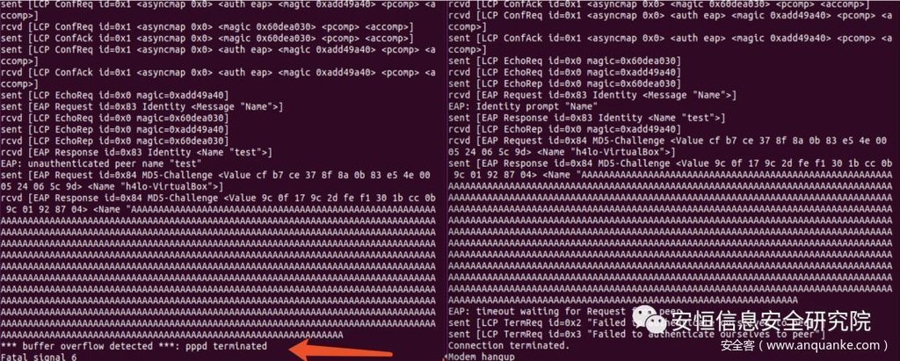The image size is (900, 361).
Task: Click the 'Fatal signal 6' line
Action: point(39,357)
